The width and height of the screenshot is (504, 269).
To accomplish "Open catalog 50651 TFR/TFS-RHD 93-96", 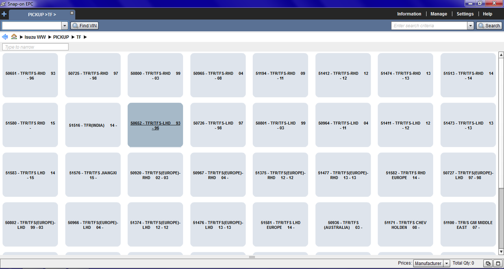I will [x=30, y=76].
